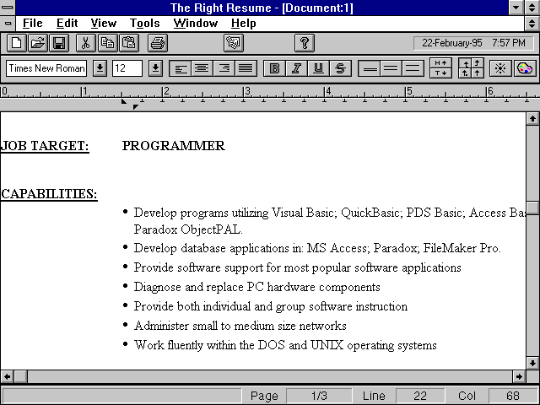Toggle italic formatting

point(296,68)
